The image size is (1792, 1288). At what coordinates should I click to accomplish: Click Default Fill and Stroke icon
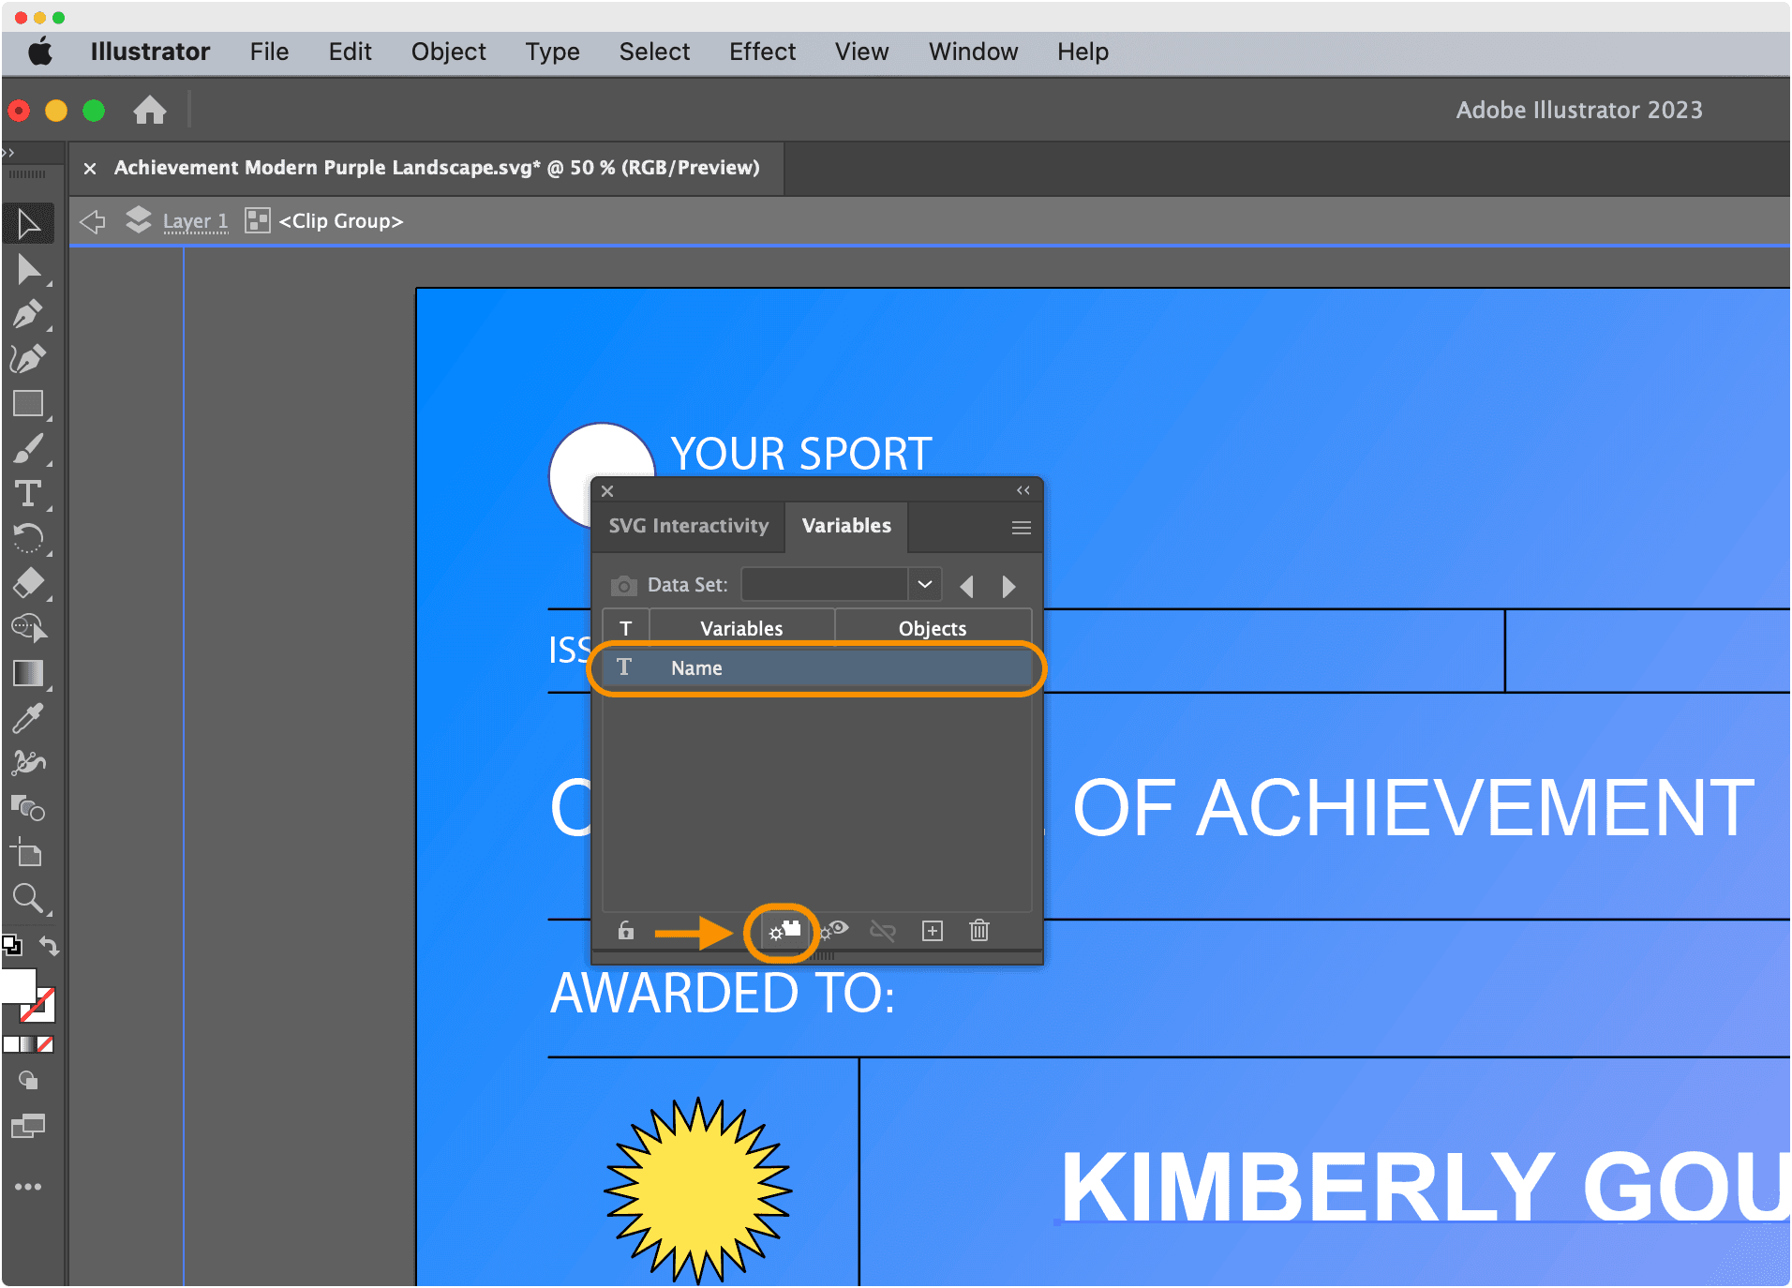pos(11,944)
